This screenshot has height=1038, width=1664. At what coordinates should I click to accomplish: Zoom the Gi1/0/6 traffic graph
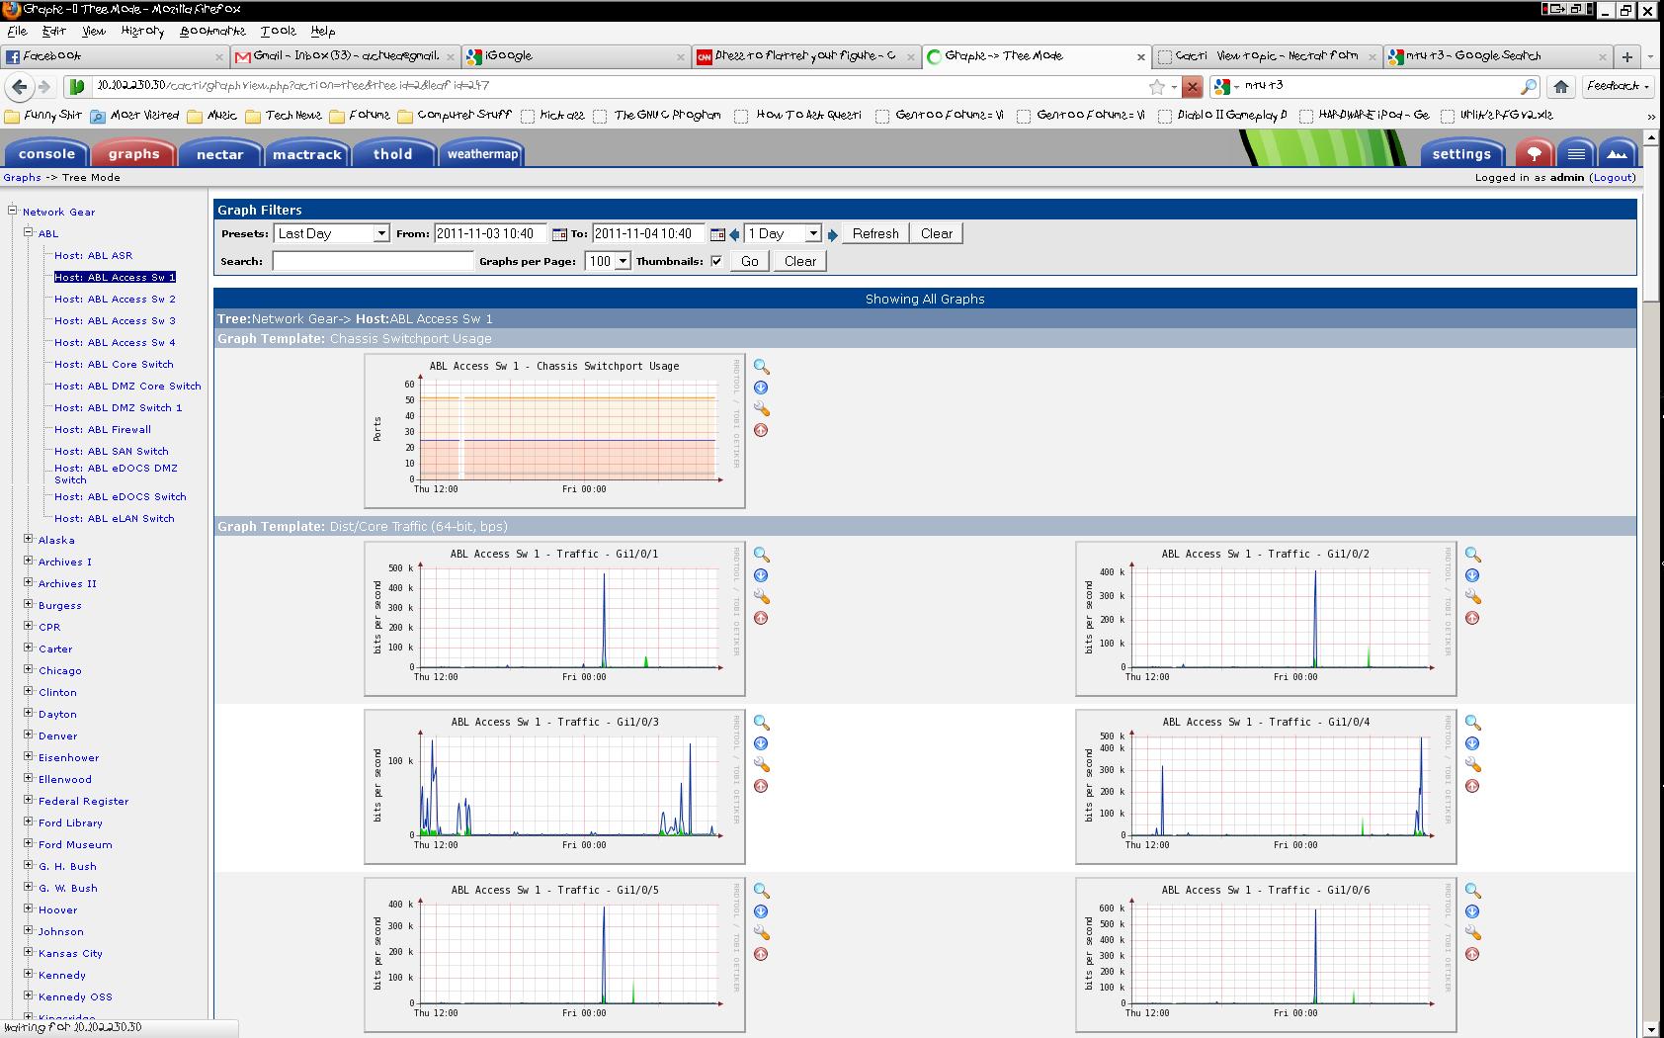(1472, 891)
